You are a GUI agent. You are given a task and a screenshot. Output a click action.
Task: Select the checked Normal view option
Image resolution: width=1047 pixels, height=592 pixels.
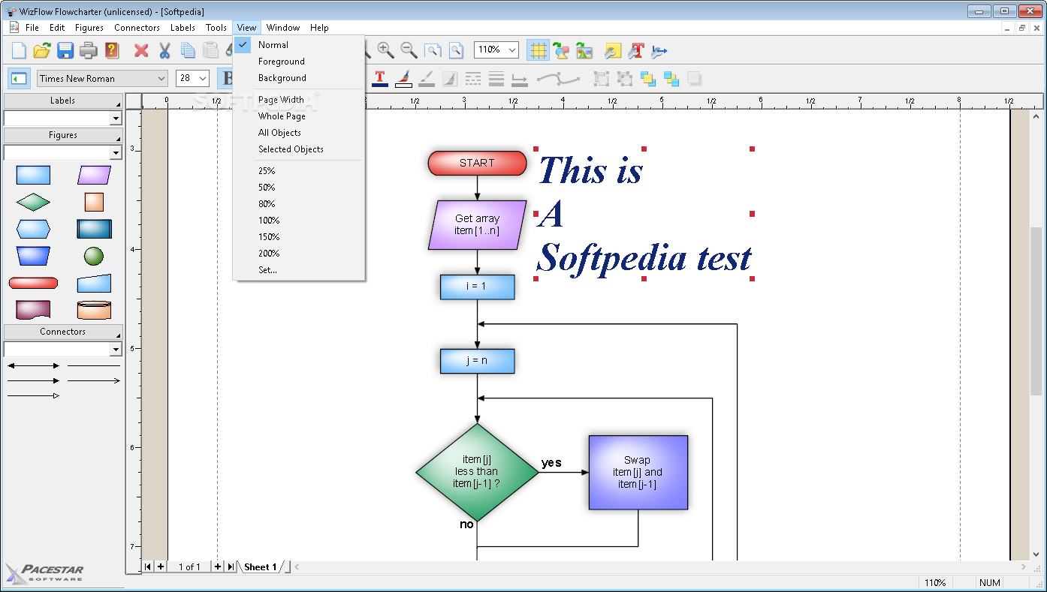[x=298, y=45]
